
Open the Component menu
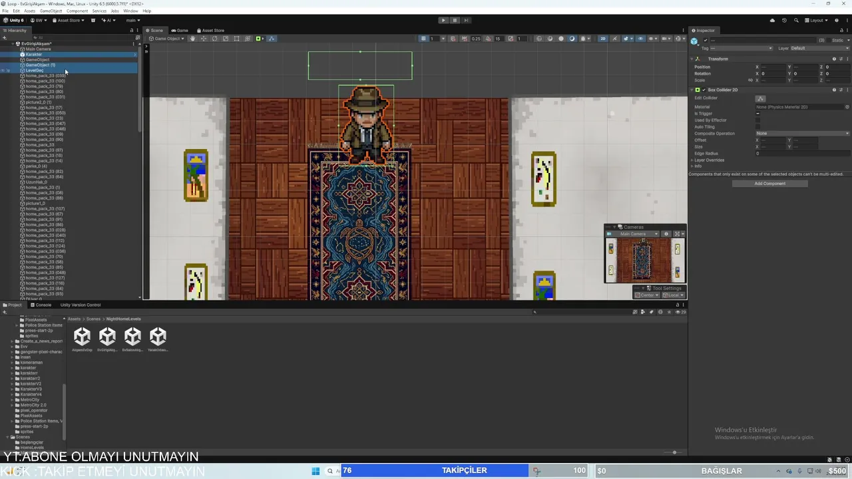[x=77, y=11]
